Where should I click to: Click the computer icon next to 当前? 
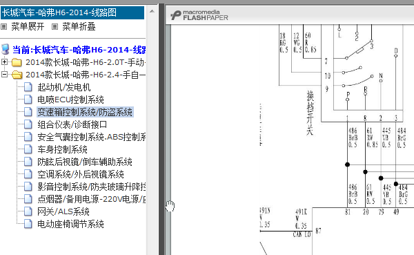click(x=6, y=50)
